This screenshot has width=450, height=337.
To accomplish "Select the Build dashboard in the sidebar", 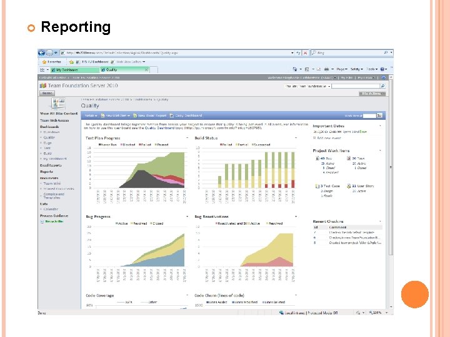I will (x=47, y=154).
